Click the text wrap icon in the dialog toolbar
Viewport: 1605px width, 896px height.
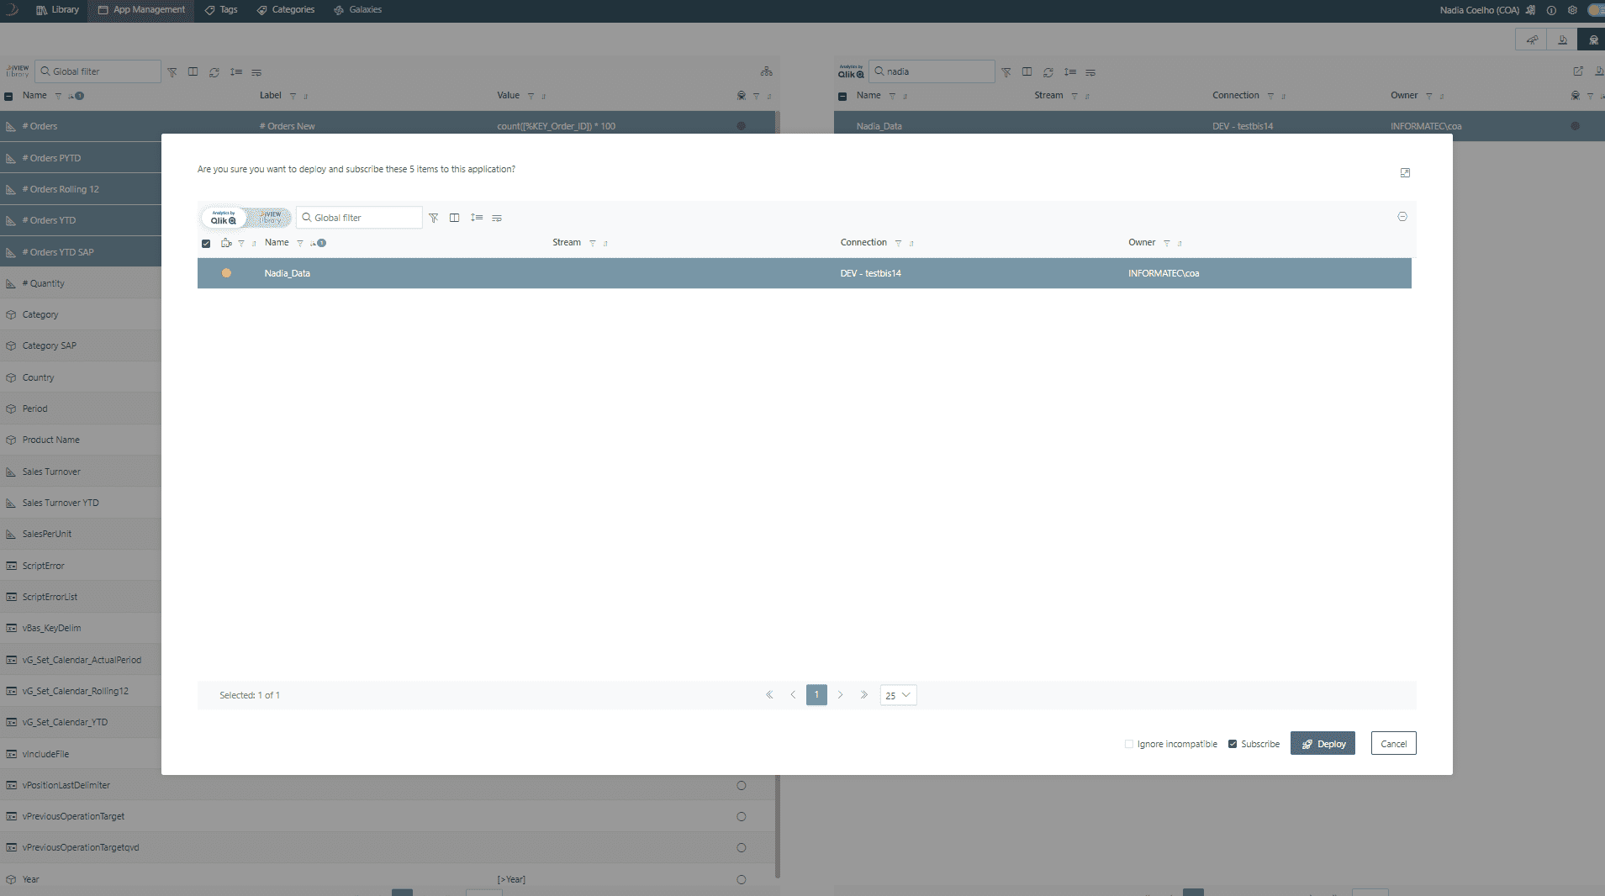coord(497,218)
